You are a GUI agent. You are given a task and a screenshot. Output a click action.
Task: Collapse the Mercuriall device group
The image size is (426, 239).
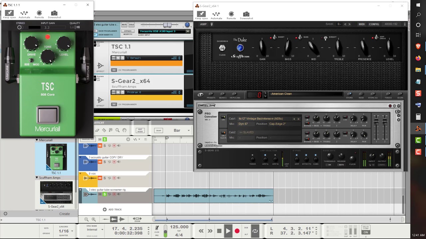(x=37, y=140)
